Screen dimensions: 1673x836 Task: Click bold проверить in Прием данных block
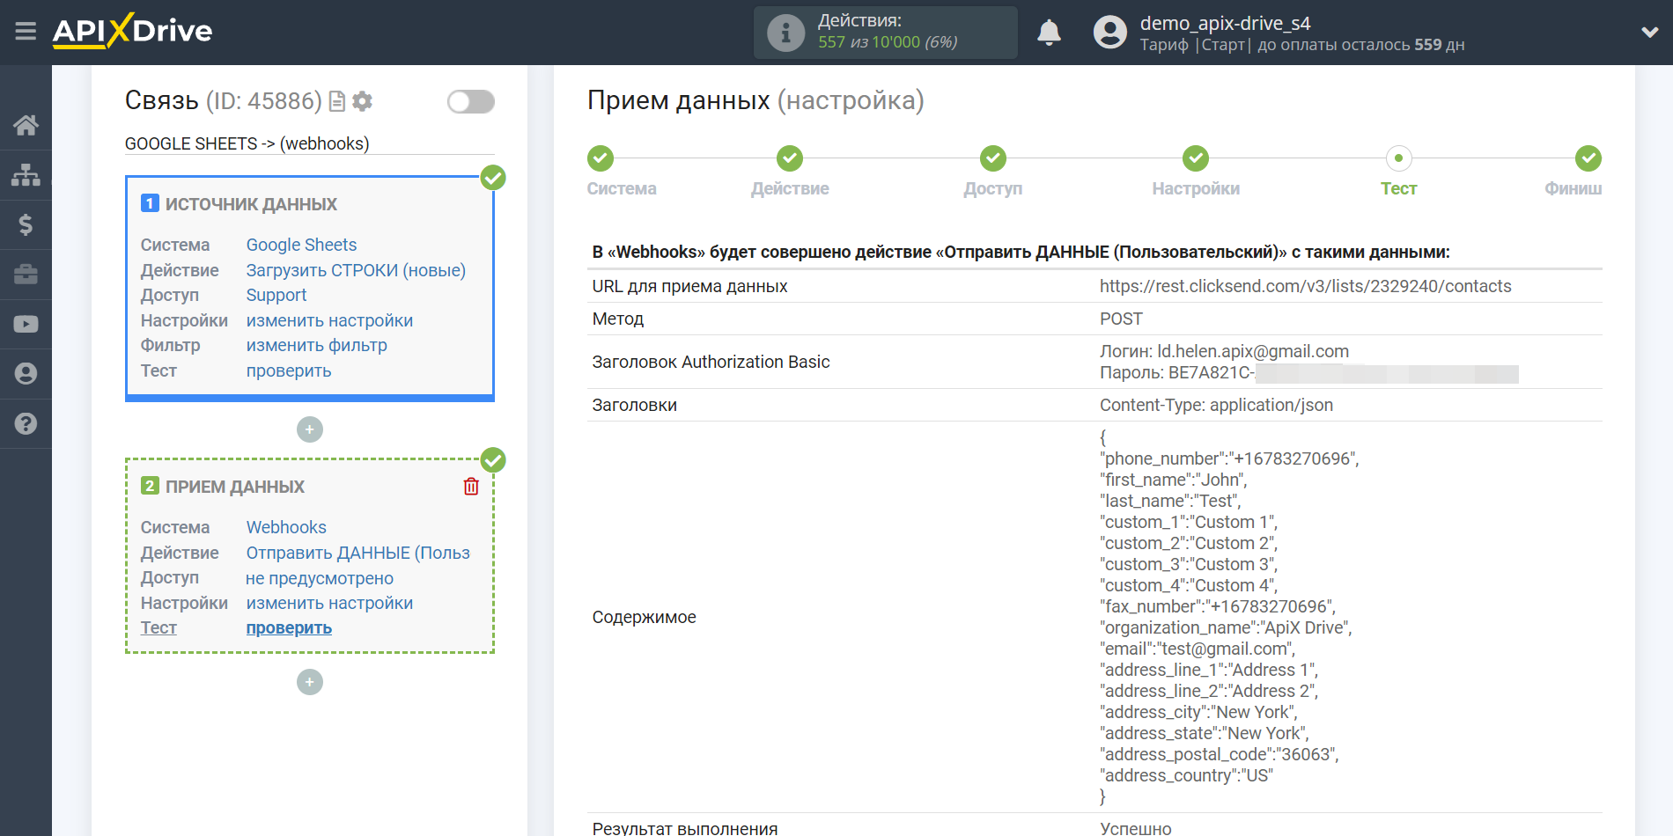pos(289,627)
